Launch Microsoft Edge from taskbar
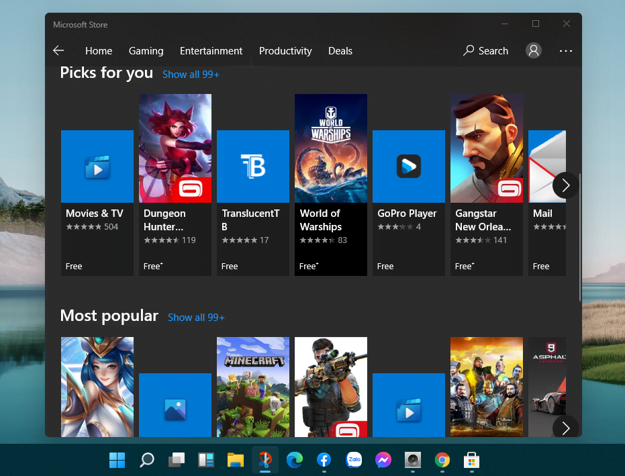 295,460
